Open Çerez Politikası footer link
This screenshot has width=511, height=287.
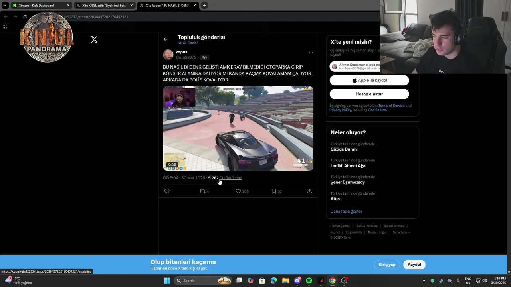pos(394,226)
